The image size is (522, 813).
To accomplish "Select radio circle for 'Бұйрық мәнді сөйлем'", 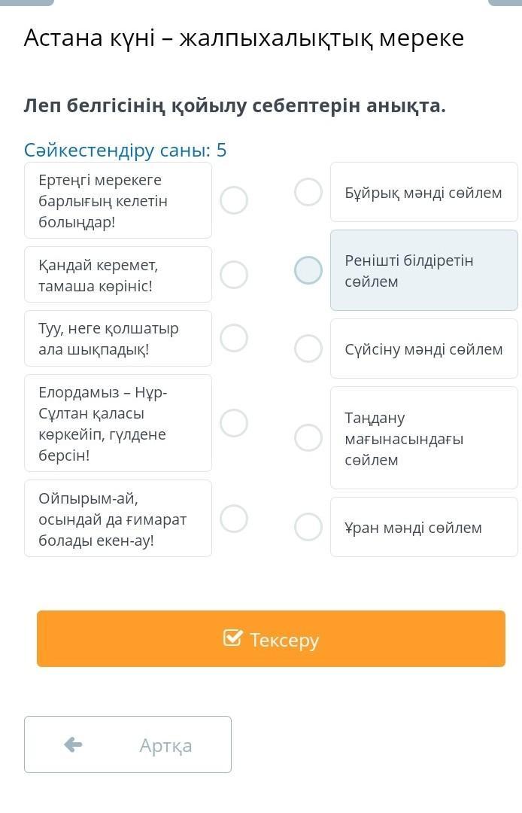I will pyautogui.click(x=308, y=192).
